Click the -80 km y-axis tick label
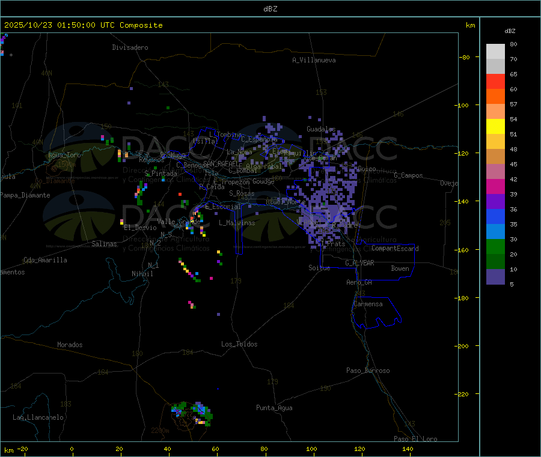 tap(465, 57)
